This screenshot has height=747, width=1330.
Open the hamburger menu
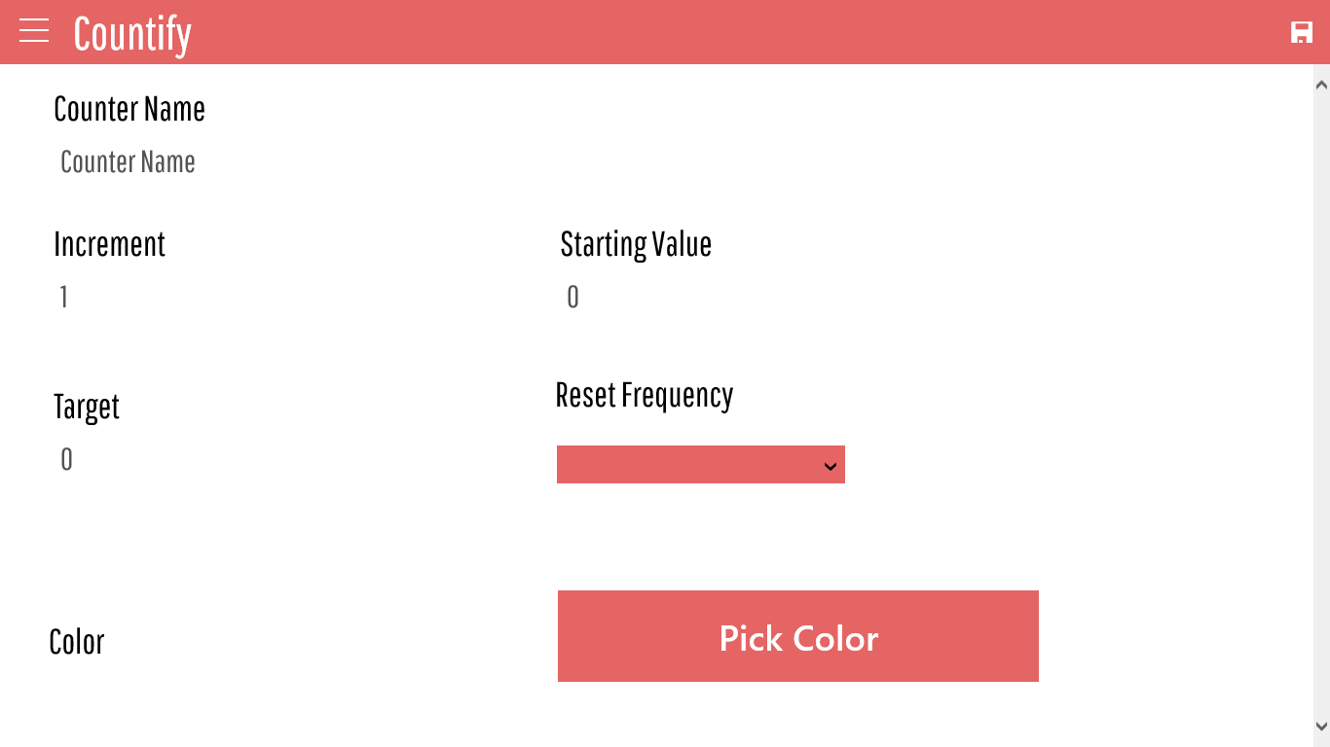34,31
